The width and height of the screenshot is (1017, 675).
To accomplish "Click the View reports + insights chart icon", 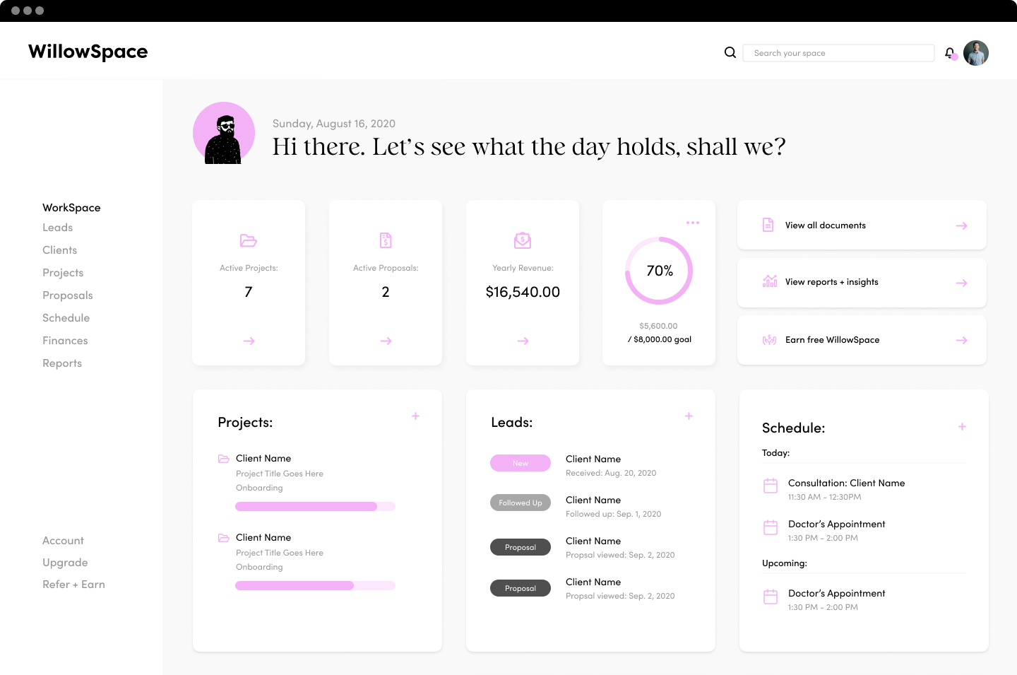I will coord(769,282).
